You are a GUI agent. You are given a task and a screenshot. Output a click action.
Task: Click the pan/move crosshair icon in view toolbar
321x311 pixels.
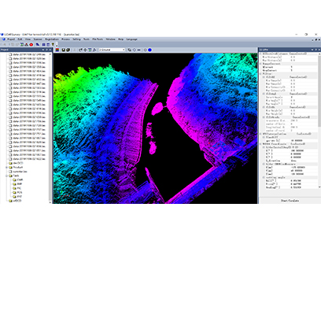click(85, 50)
